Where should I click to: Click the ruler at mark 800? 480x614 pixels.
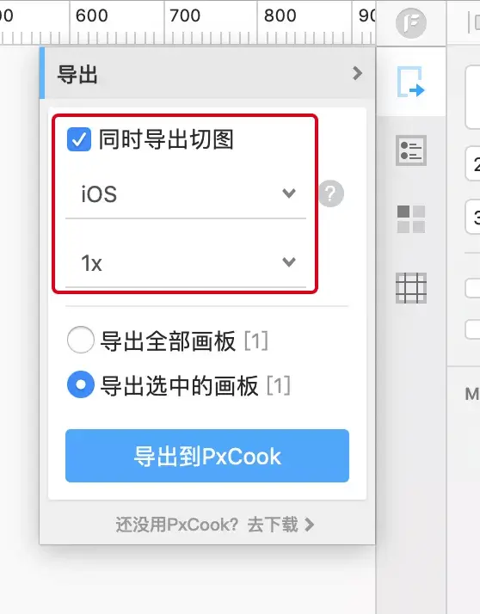coord(280,16)
